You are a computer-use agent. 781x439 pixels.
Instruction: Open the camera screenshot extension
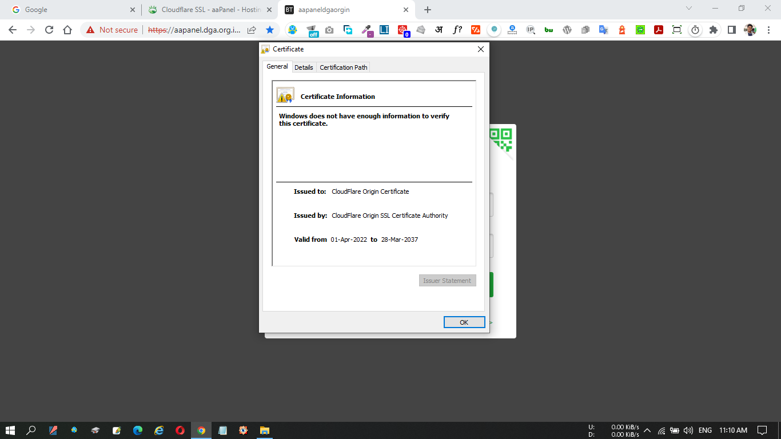(329, 30)
